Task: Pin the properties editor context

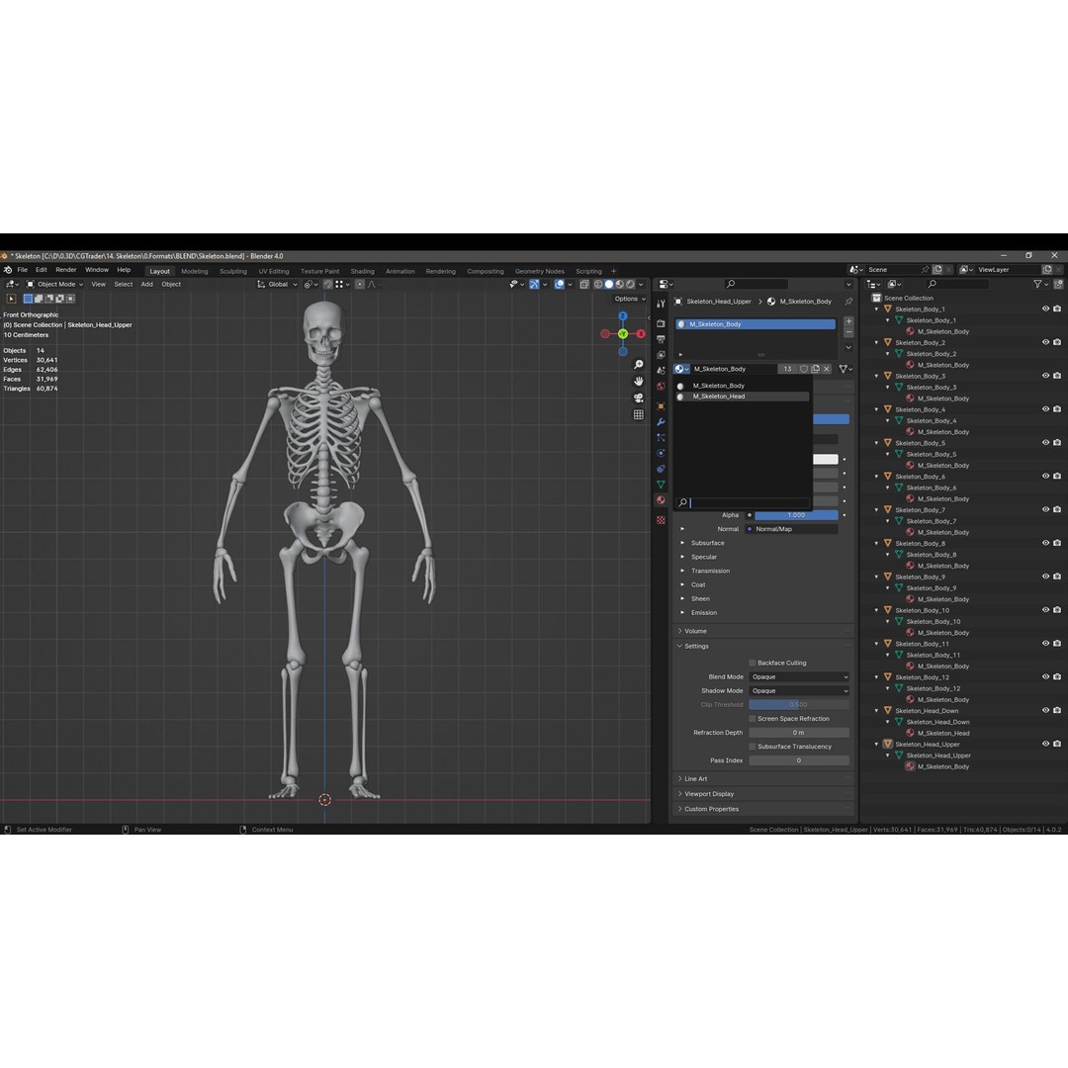Action: pos(848,301)
